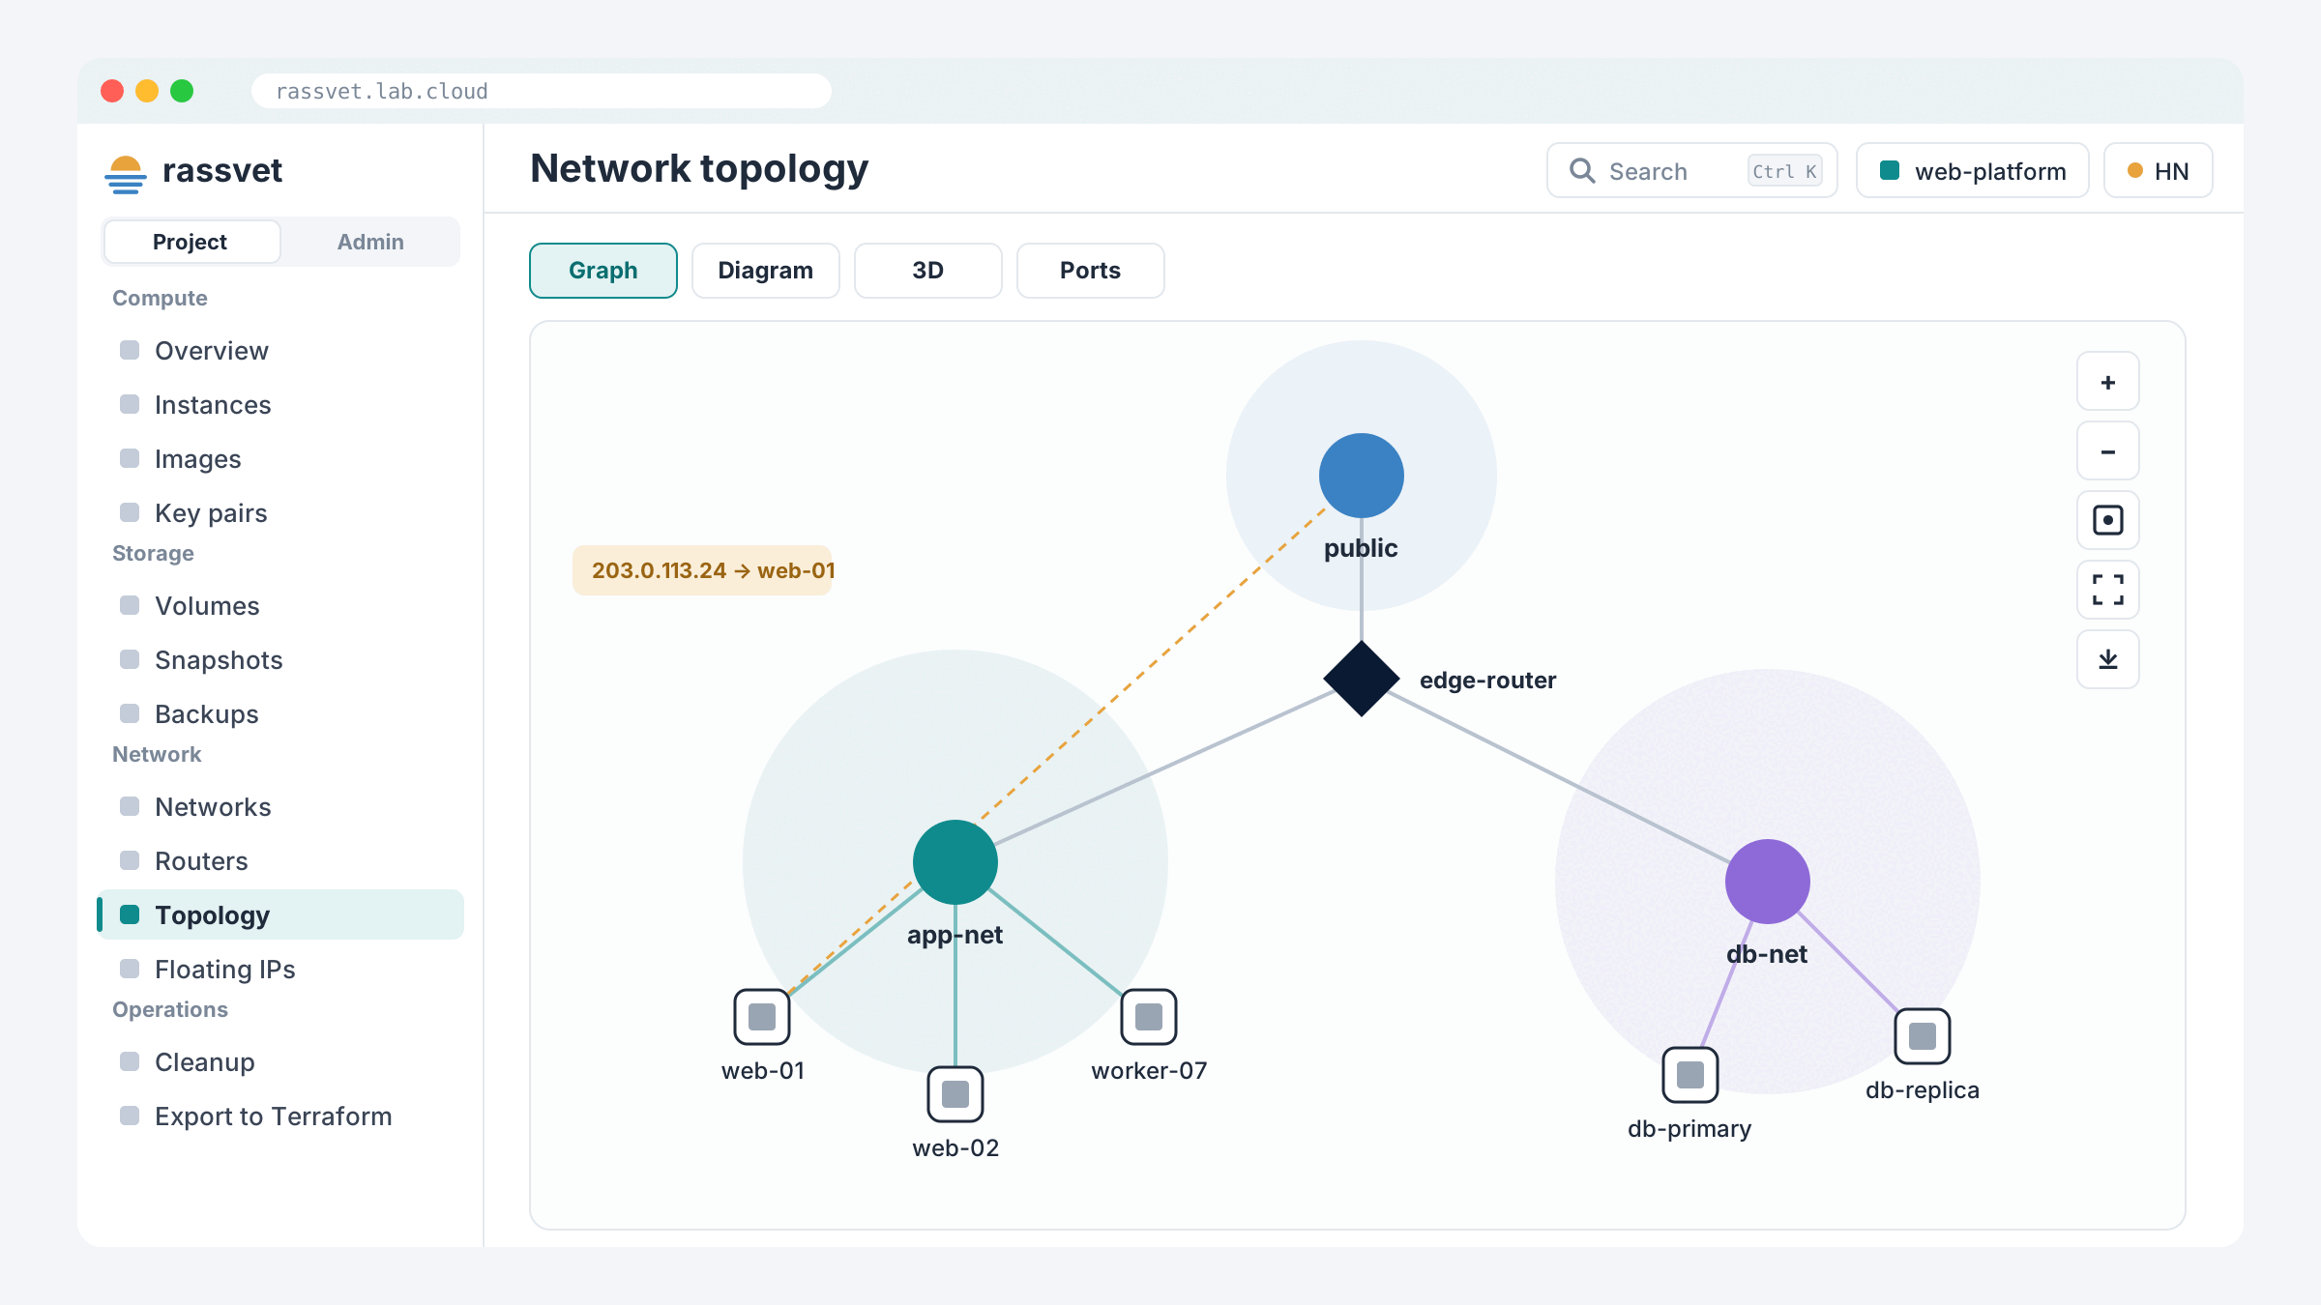Open Overview in sidebar
2321x1305 pixels.
point(280,350)
